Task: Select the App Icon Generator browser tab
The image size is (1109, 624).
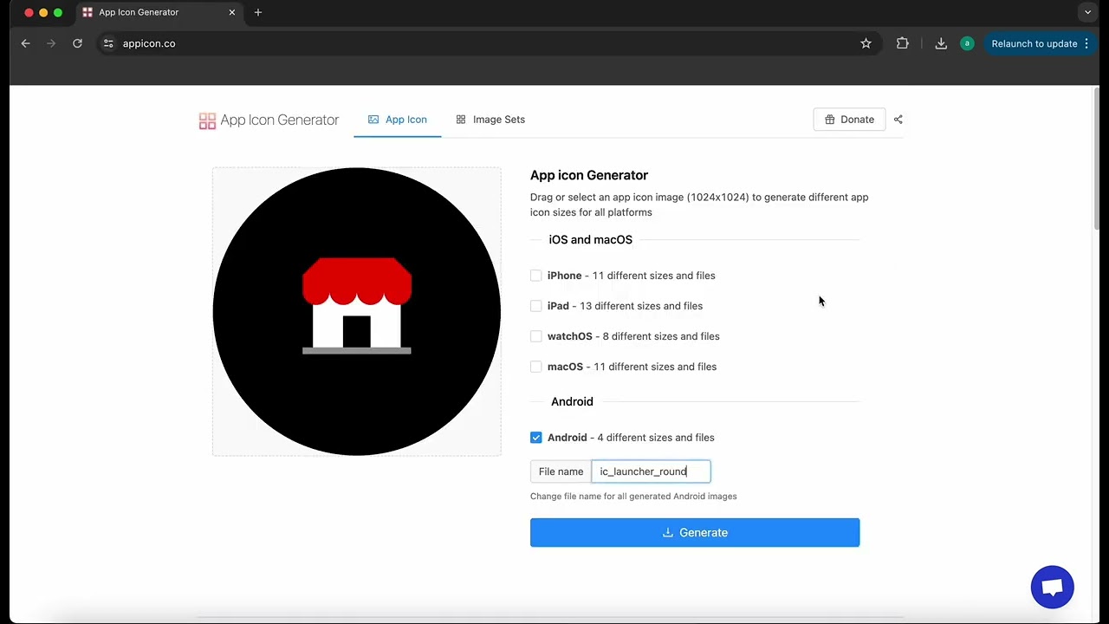Action: click(159, 12)
